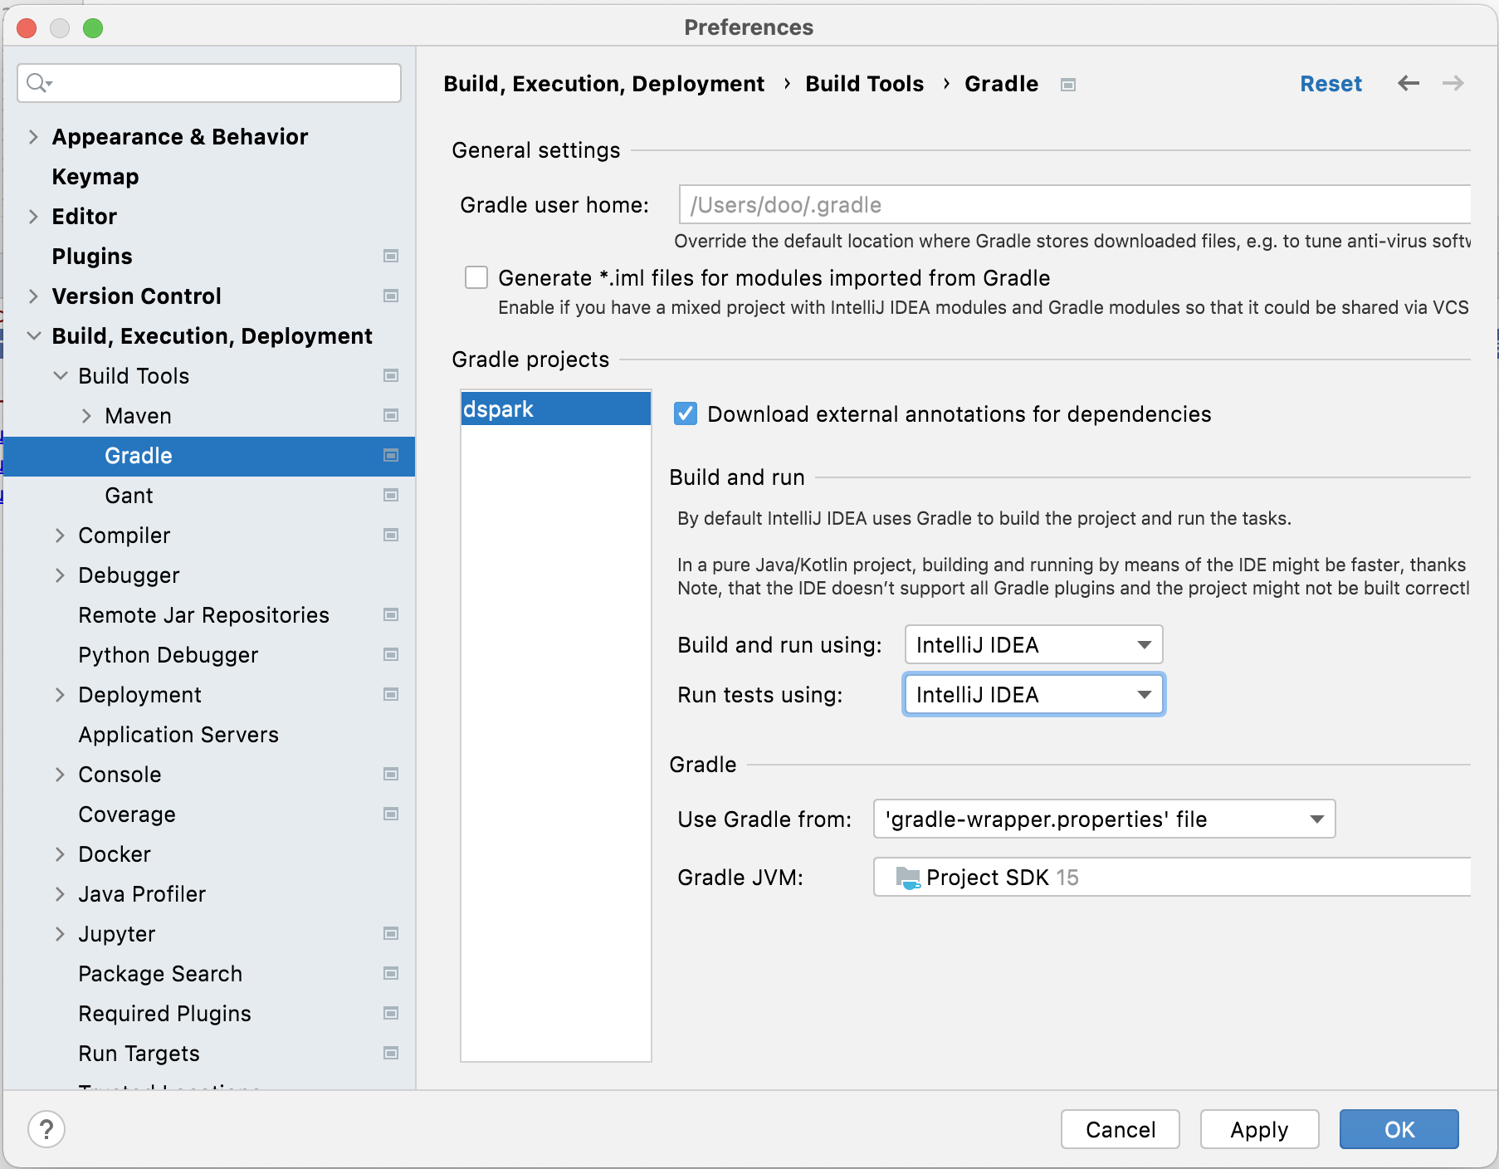
Task: Click the project-level icon beside Package Search
Action: pyautogui.click(x=391, y=973)
